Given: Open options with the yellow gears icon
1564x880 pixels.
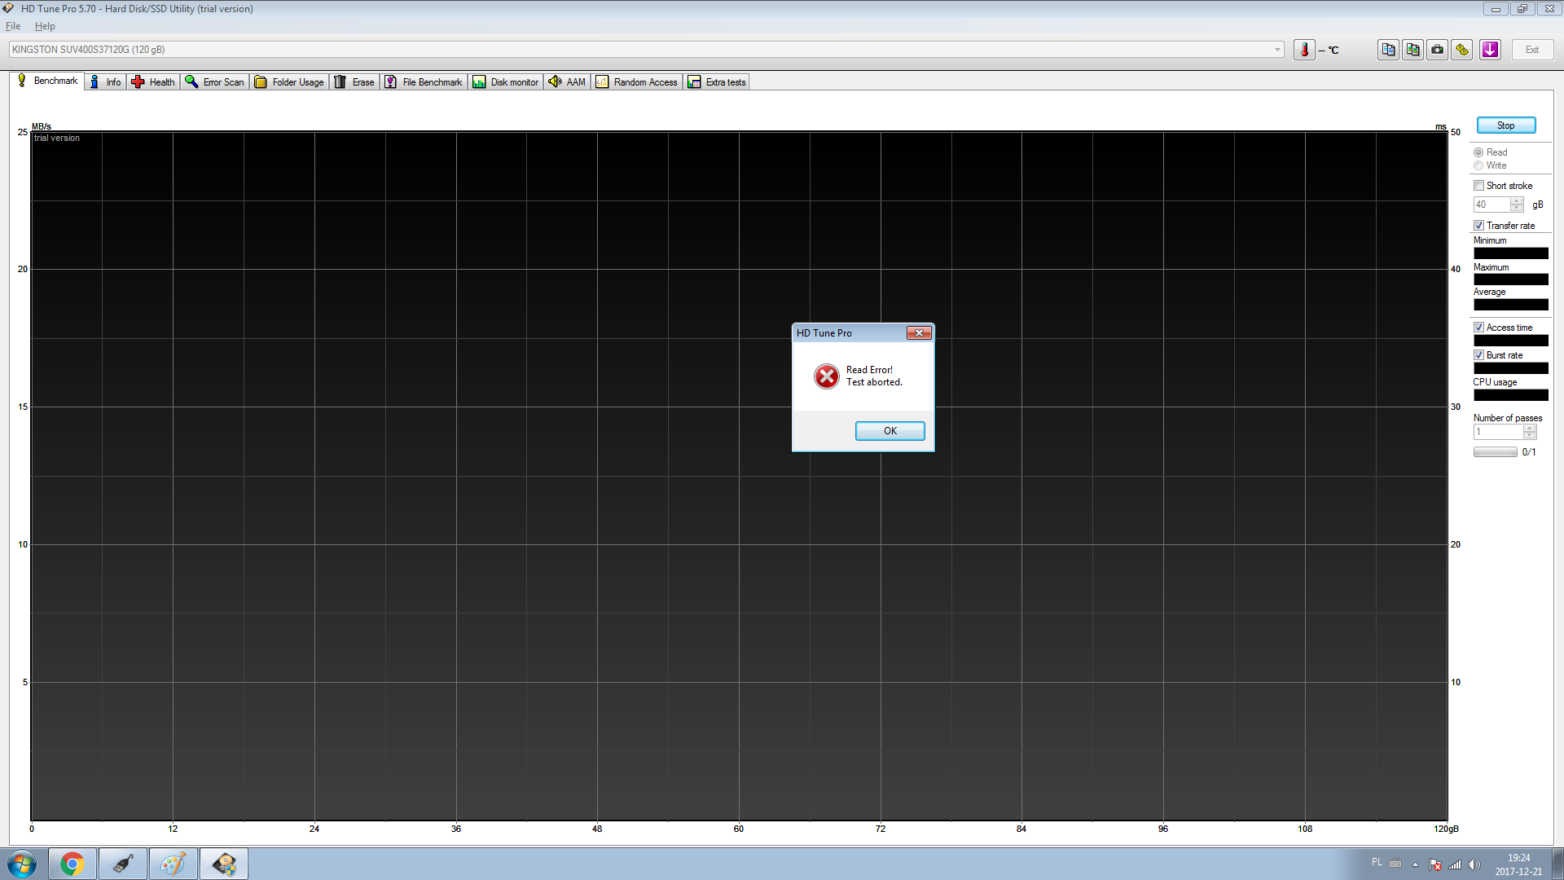Looking at the screenshot, I should (1462, 50).
